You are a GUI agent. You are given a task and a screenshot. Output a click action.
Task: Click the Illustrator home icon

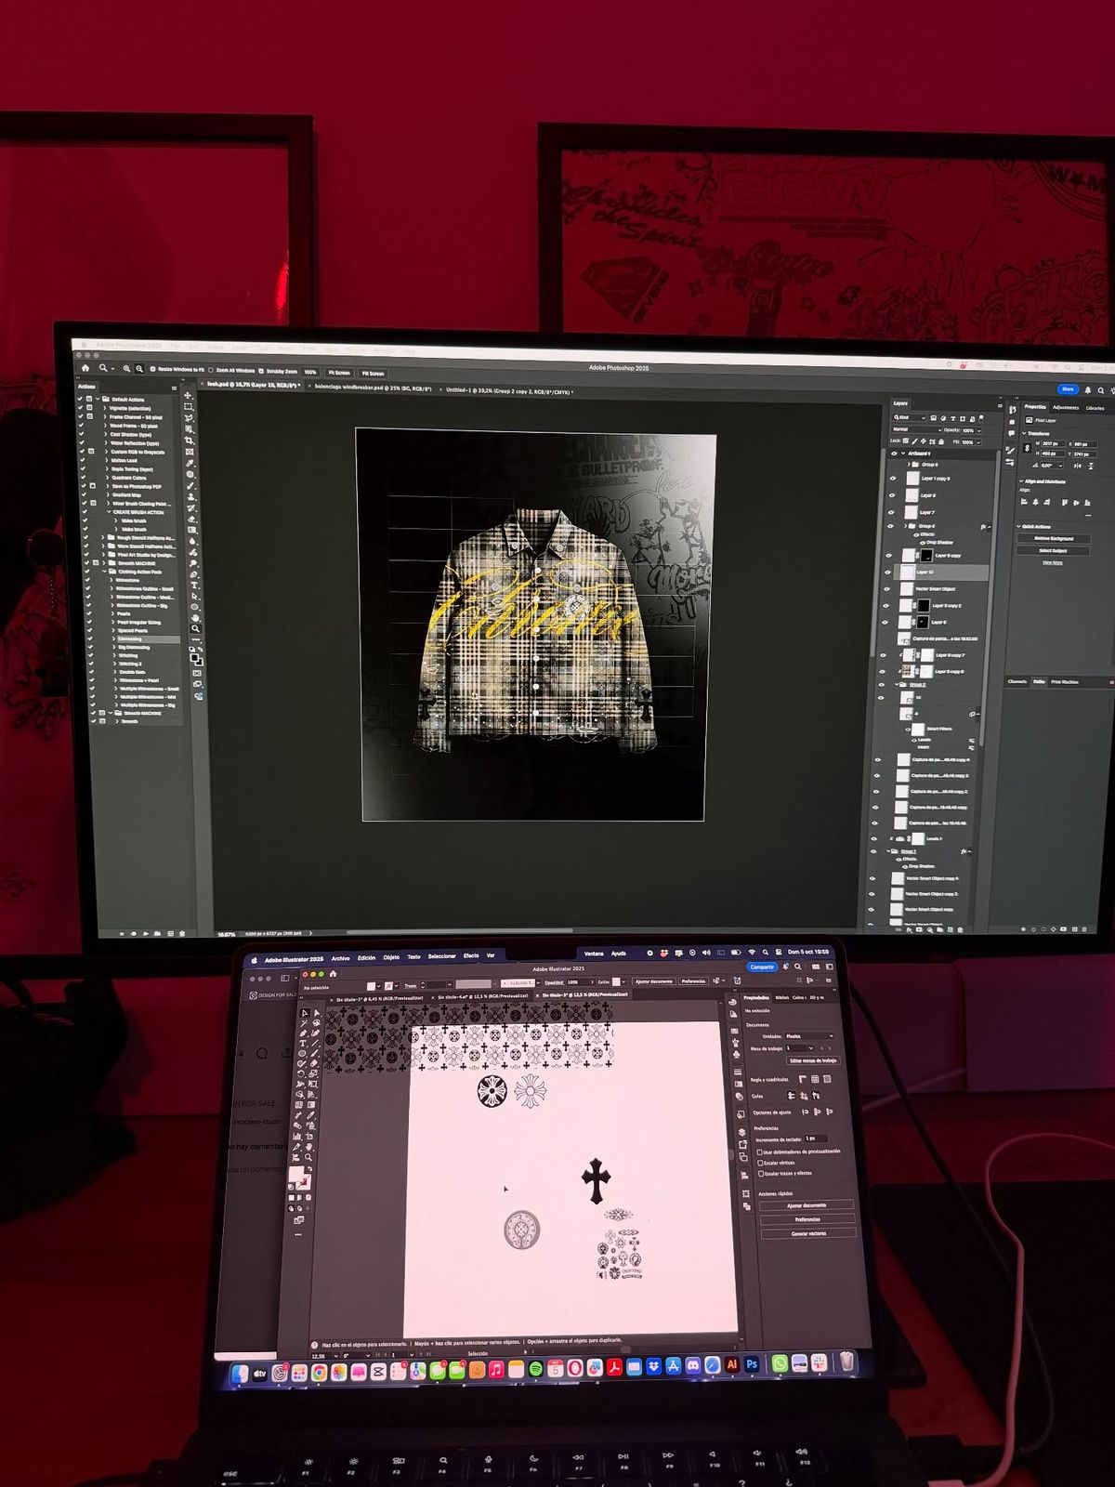pyautogui.click(x=333, y=974)
